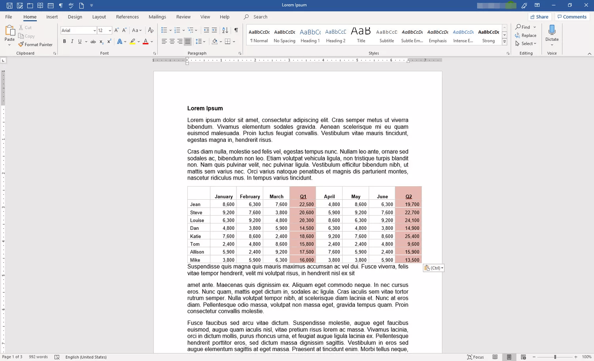The width and height of the screenshot is (594, 361).
Task: Open the paste options (Ctrl) popup near table
Action: 433,268
